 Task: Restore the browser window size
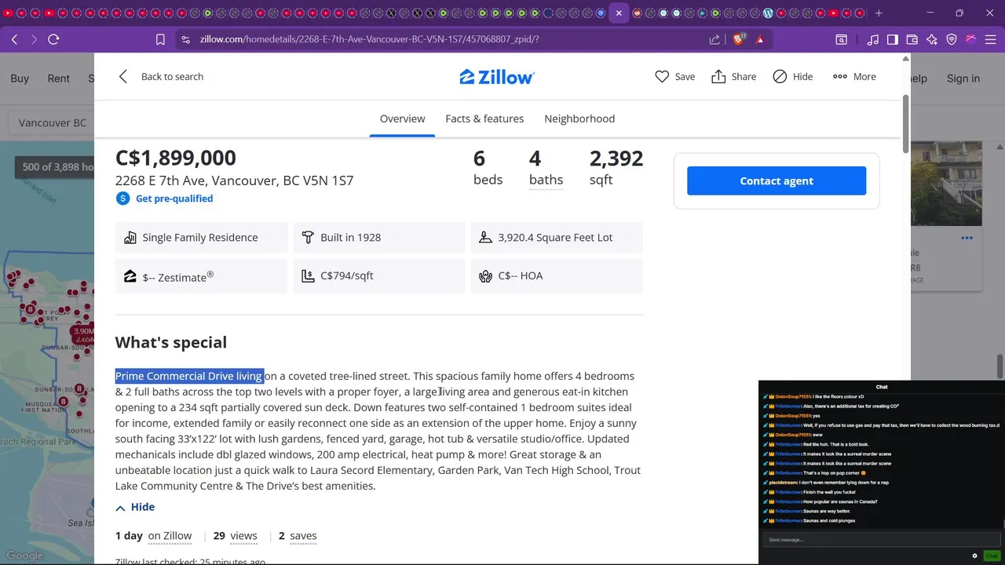coord(959,13)
